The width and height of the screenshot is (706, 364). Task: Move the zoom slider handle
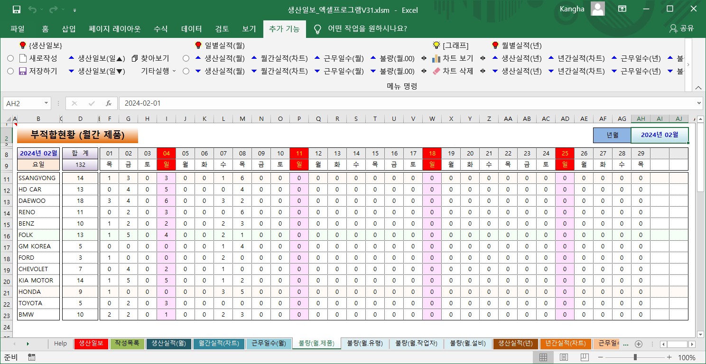[635, 357]
